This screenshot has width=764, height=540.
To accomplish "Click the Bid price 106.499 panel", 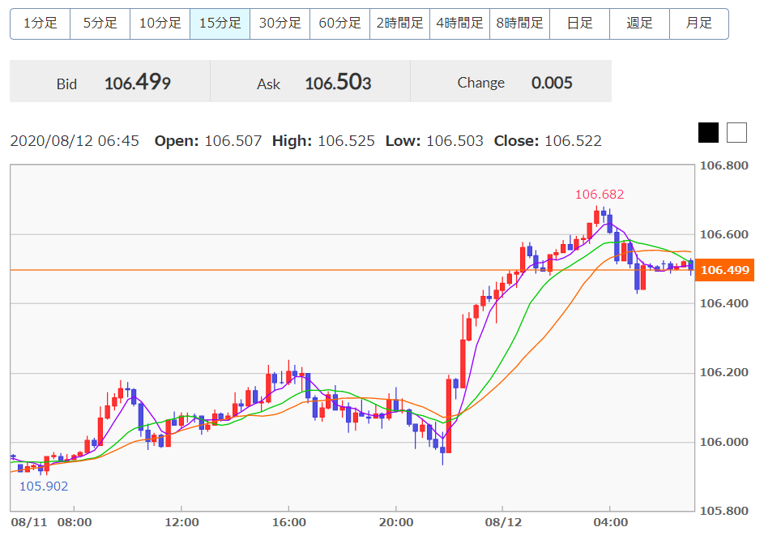I will tap(110, 82).
